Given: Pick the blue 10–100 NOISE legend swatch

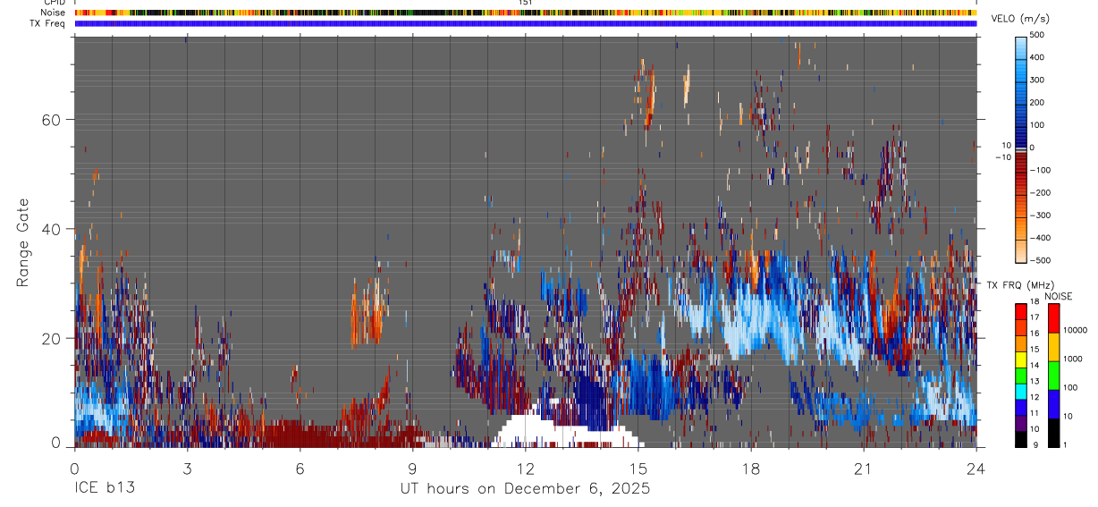Looking at the screenshot, I should pyautogui.click(x=1053, y=404).
